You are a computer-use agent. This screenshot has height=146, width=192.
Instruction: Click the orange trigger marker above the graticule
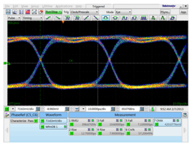63,22
